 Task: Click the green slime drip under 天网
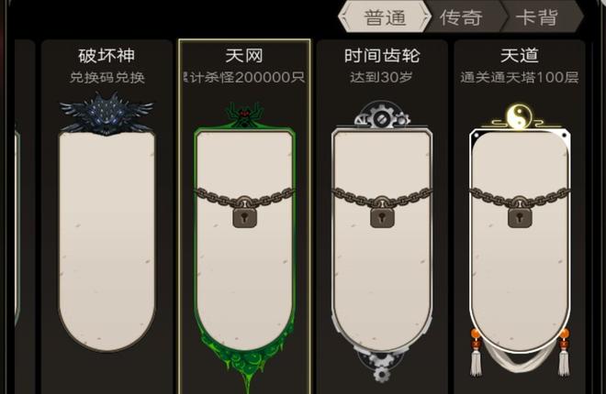click(x=246, y=367)
